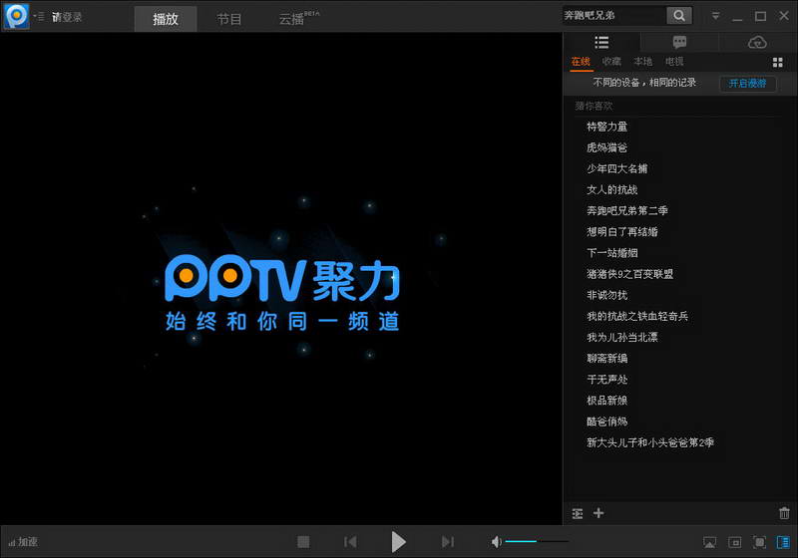The image size is (798, 558).
Task: Click the PPTV logo icon
Action: [x=16, y=16]
